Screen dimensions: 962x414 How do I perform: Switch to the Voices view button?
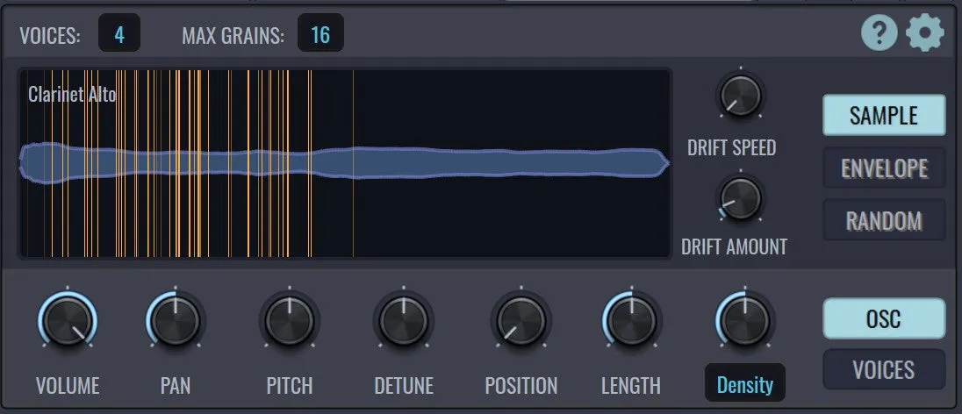click(x=884, y=369)
